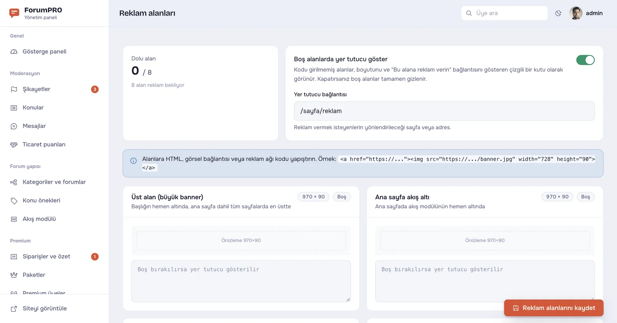Click the 970 × 90 tag on Ana sayfa card
The height and width of the screenshot is (323, 617).
(x=558, y=197)
